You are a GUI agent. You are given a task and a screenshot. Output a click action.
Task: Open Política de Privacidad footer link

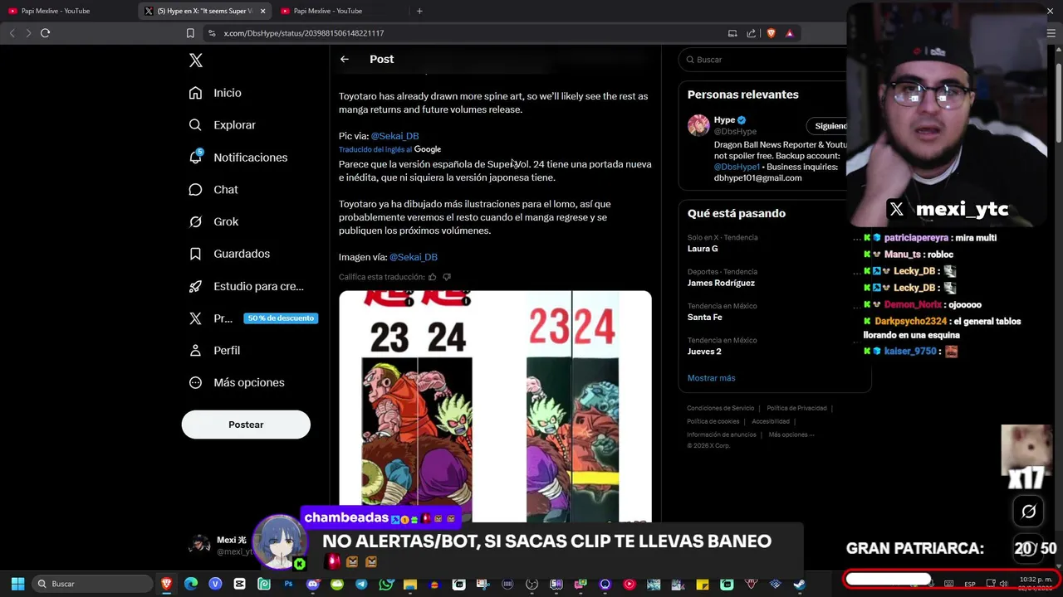[x=796, y=408]
